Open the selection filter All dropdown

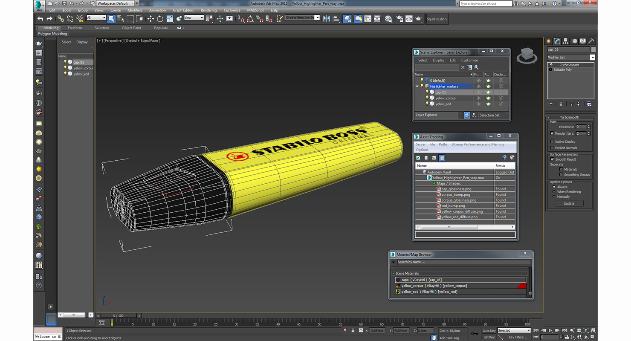[96, 18]
